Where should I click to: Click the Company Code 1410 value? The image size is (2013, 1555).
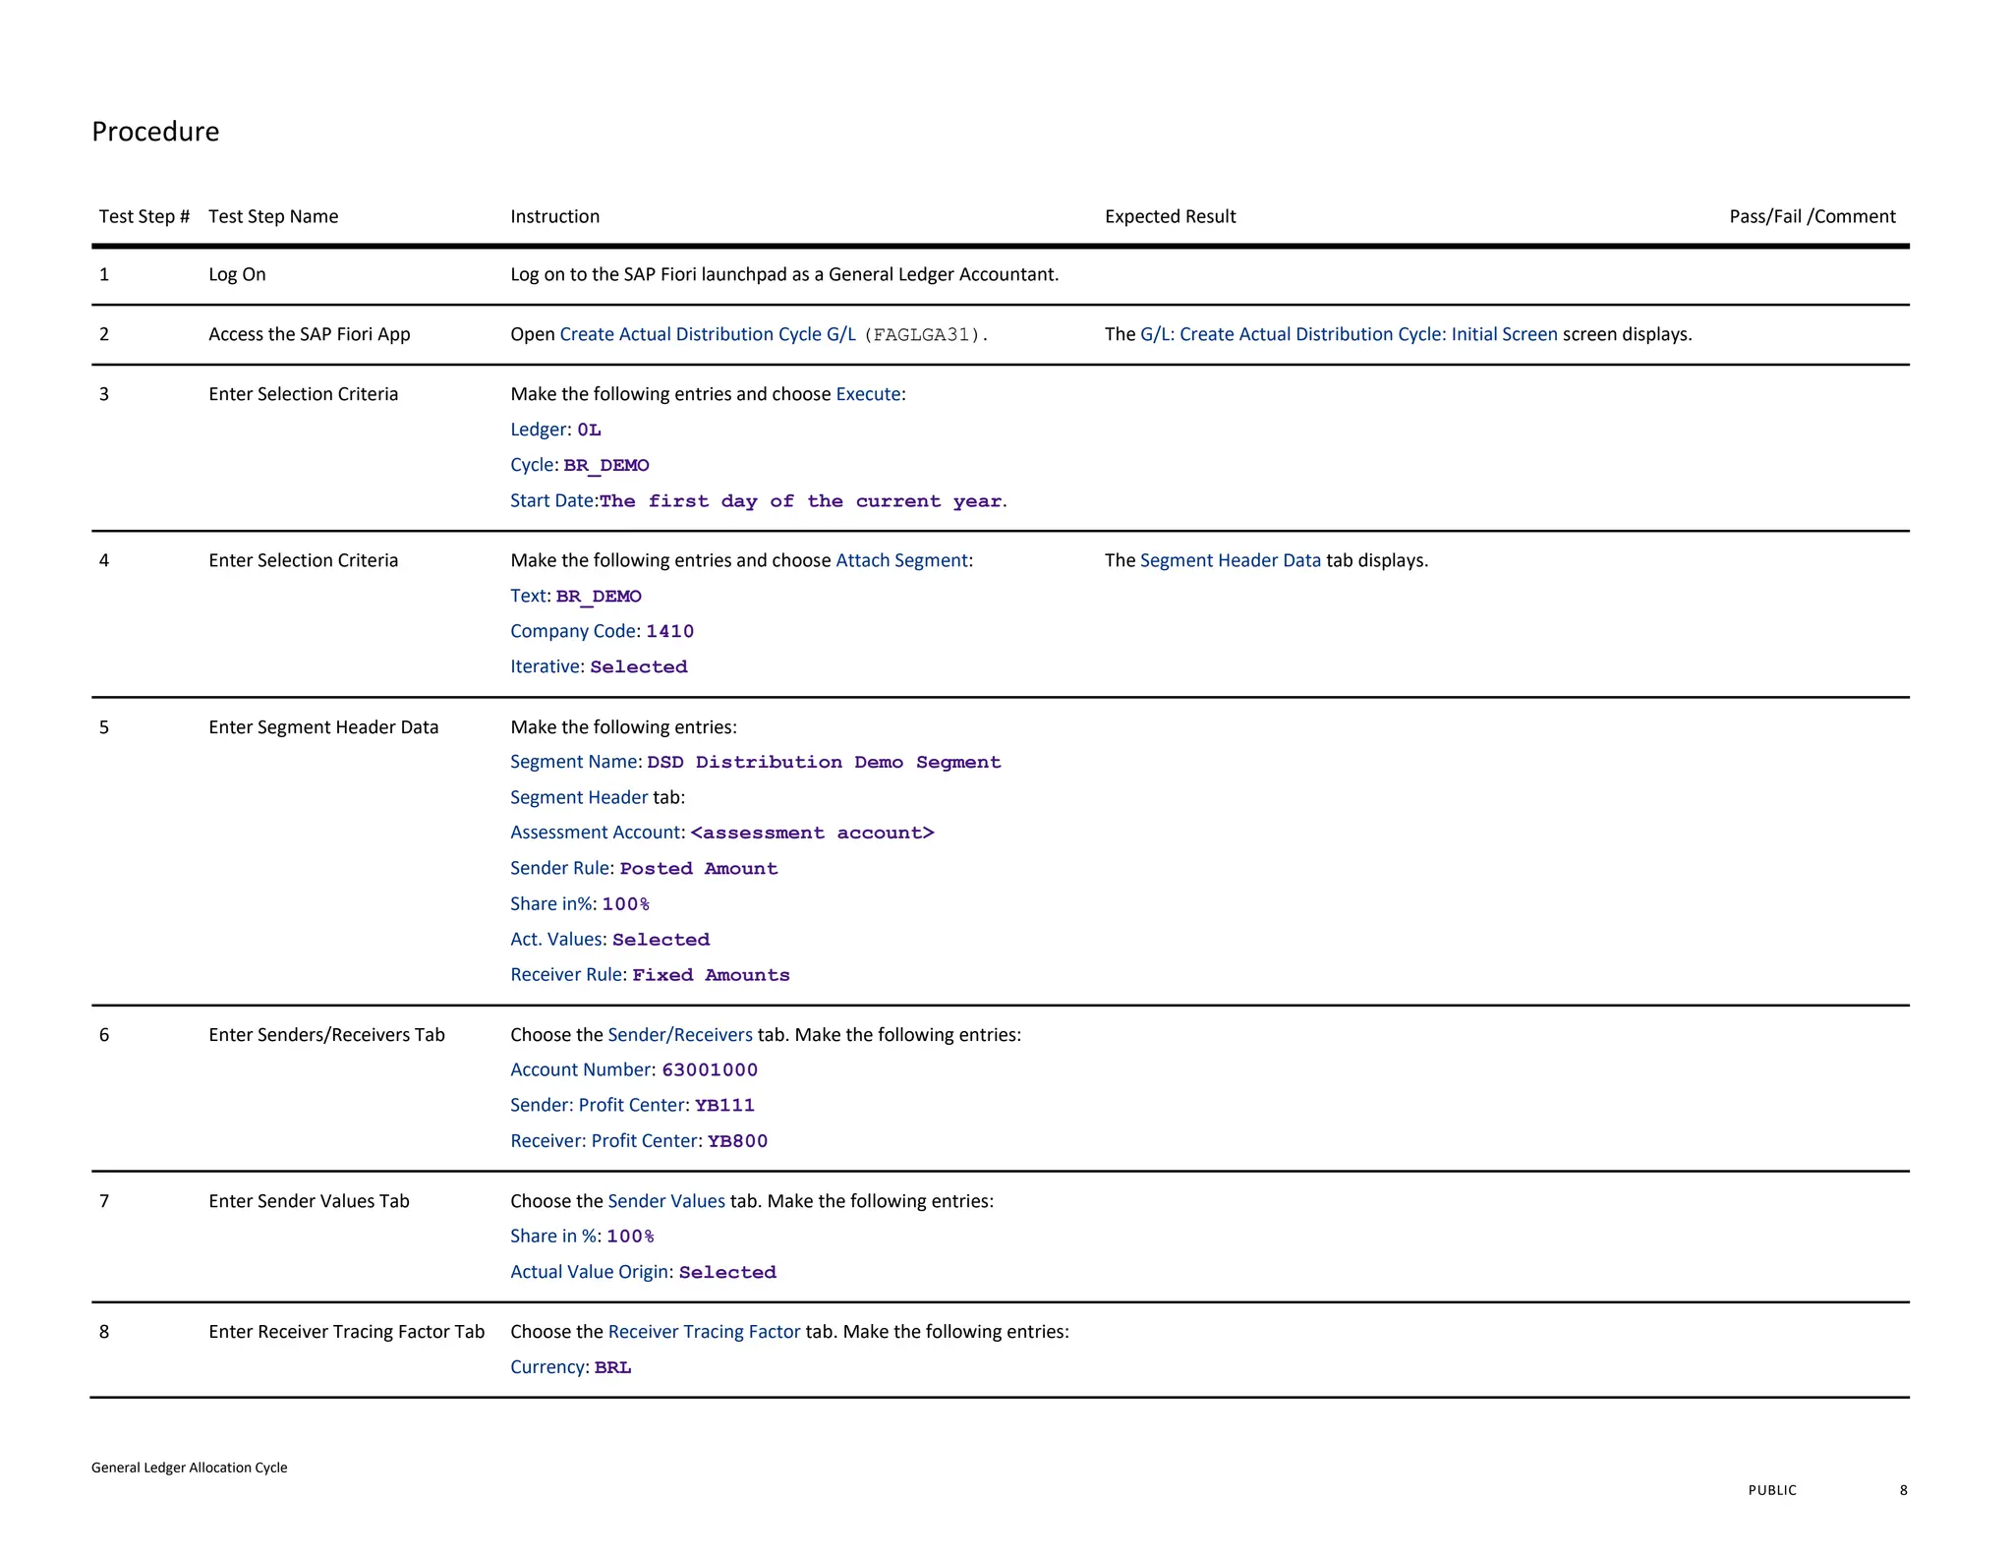669,631
